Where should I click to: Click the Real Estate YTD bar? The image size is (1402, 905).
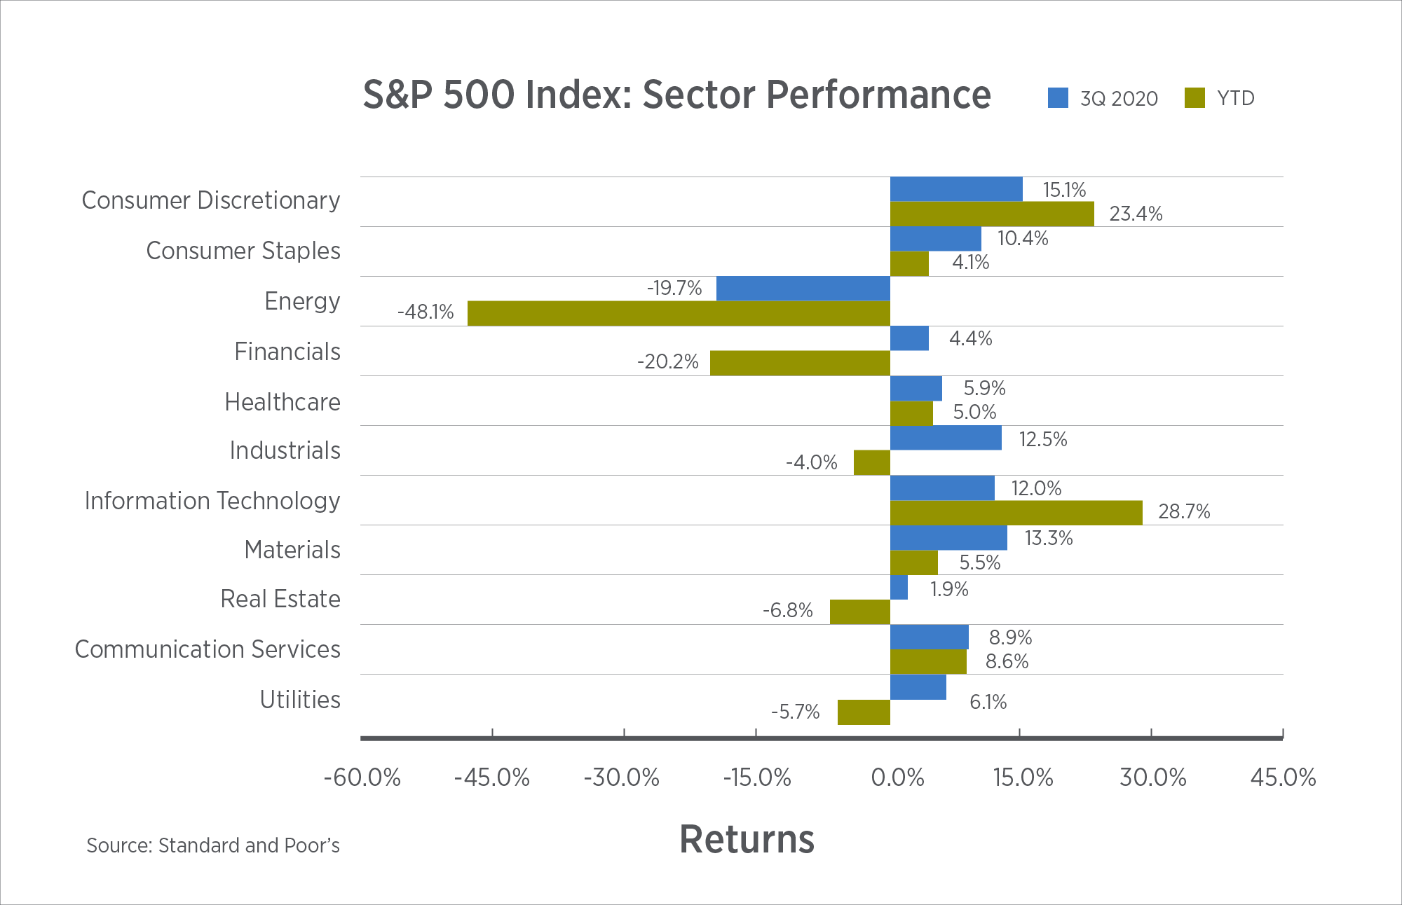tap(860, 612)
